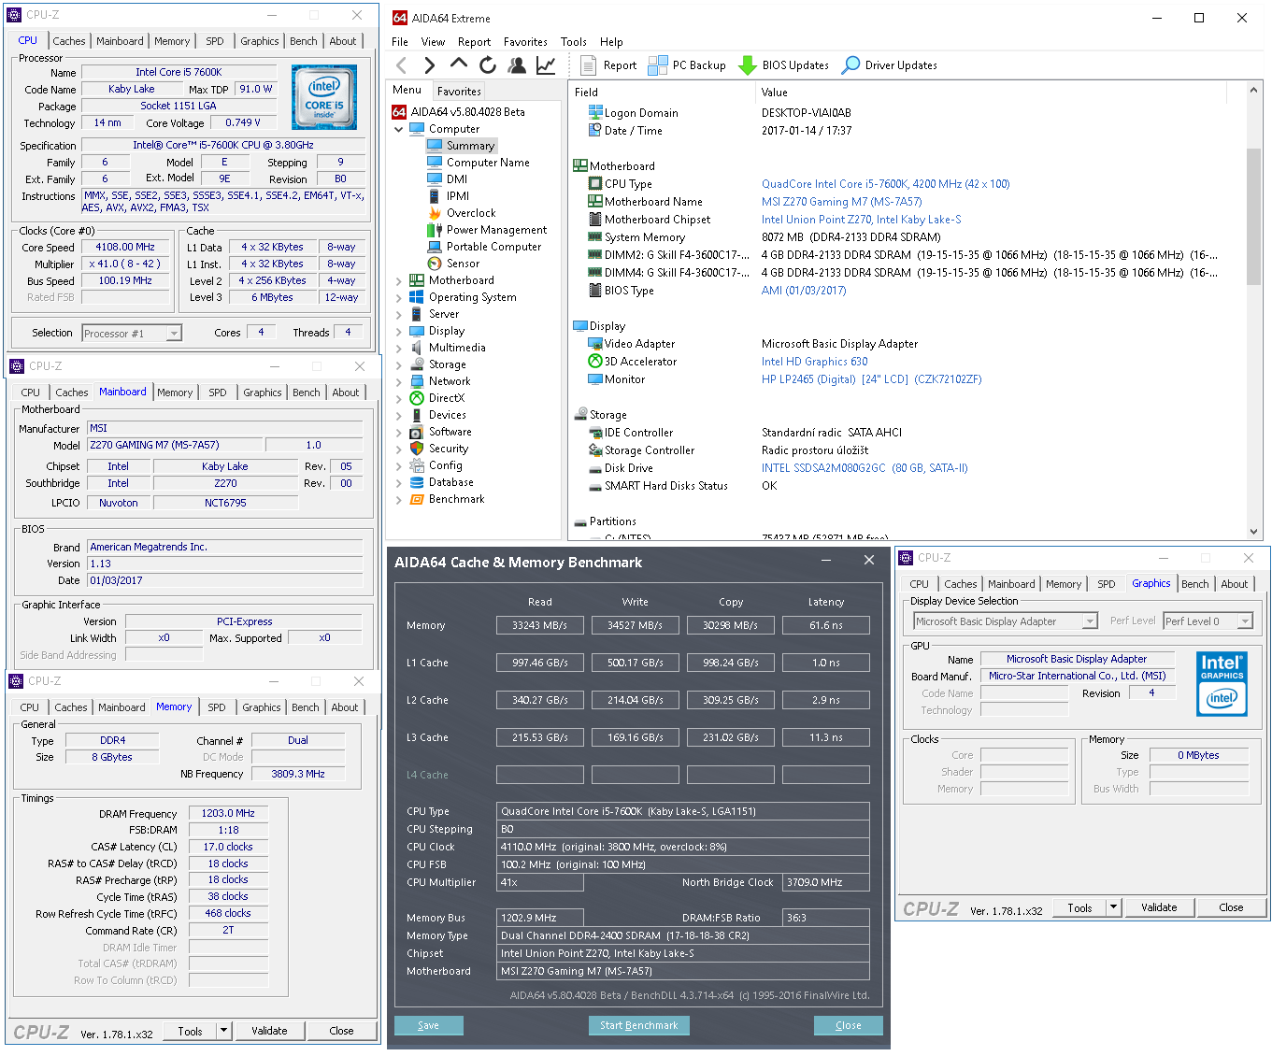
Task: Click BIOS Updates toolbar item
Action: pos(783,65)
